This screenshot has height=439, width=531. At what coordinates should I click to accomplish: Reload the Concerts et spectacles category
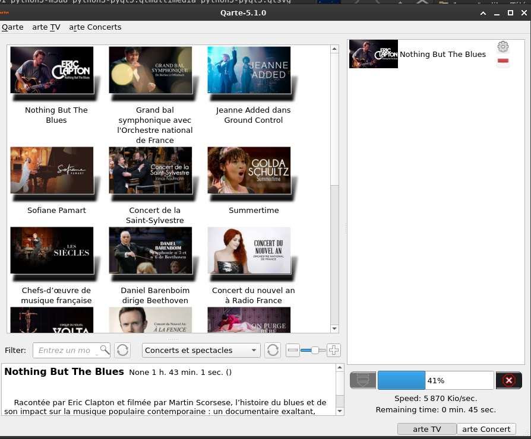tap(272, 350)
